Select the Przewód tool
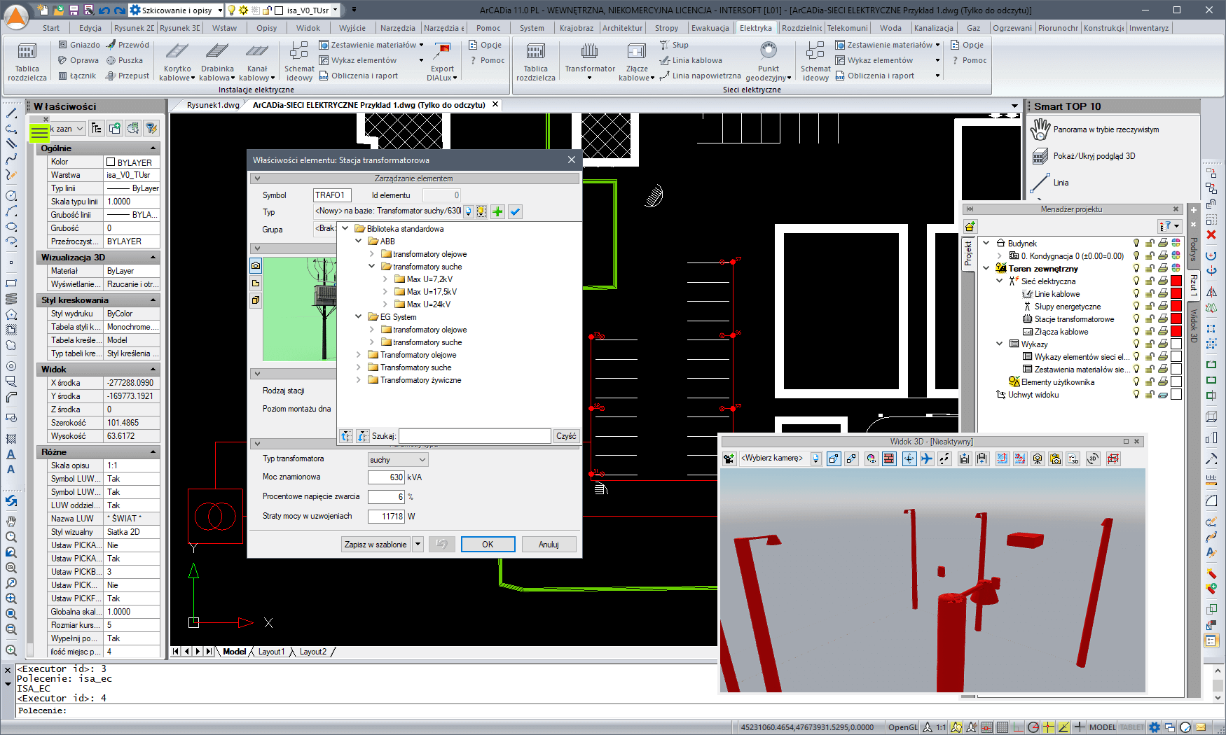The width and height of the screenshot is (1226, 735). coord(128,45)
